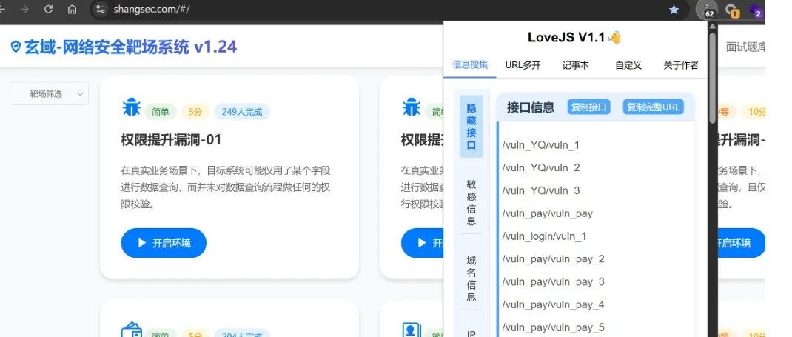Viewport: 792px width, 337px height.
Task: Select the /vuln_YQ/vuln_1 endpoint
Action: (541, 145)
